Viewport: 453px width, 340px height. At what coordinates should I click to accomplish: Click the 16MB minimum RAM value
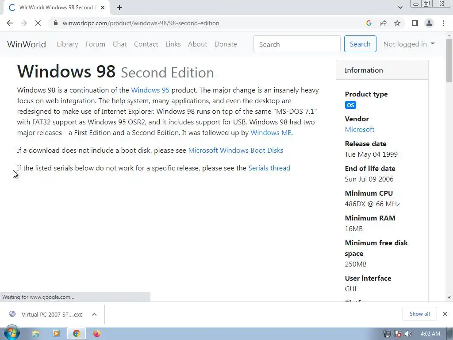click(353, 229)
